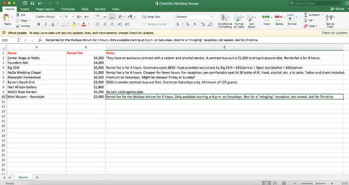
Task: Click the Copy icon
Action: 18,20
